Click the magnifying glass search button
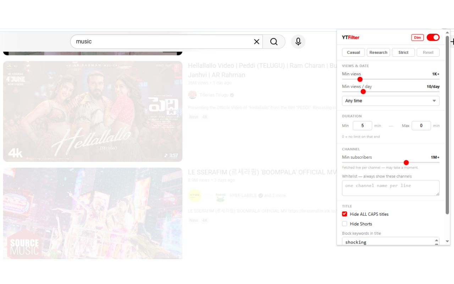 tap(274, 42)
